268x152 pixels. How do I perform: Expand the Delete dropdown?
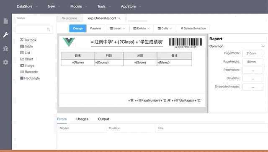click(142, 29)
